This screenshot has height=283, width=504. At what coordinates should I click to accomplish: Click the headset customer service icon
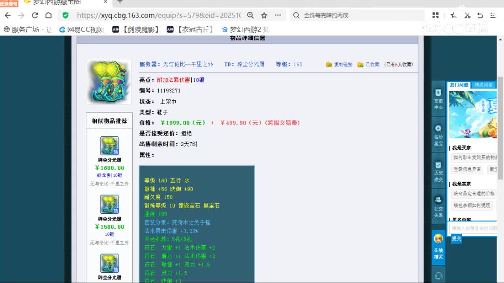click(439, 276)
